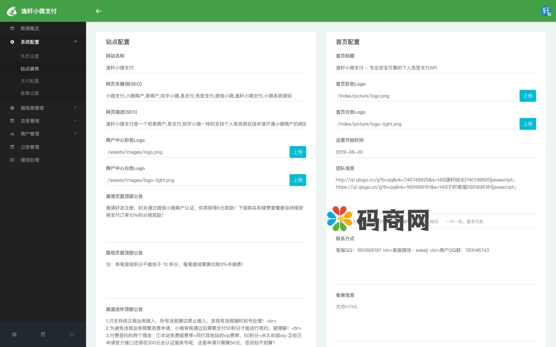The image size is (556, 347).
Task: Upload the 商户中心彩色Logo image
Action: coord(297,152)
